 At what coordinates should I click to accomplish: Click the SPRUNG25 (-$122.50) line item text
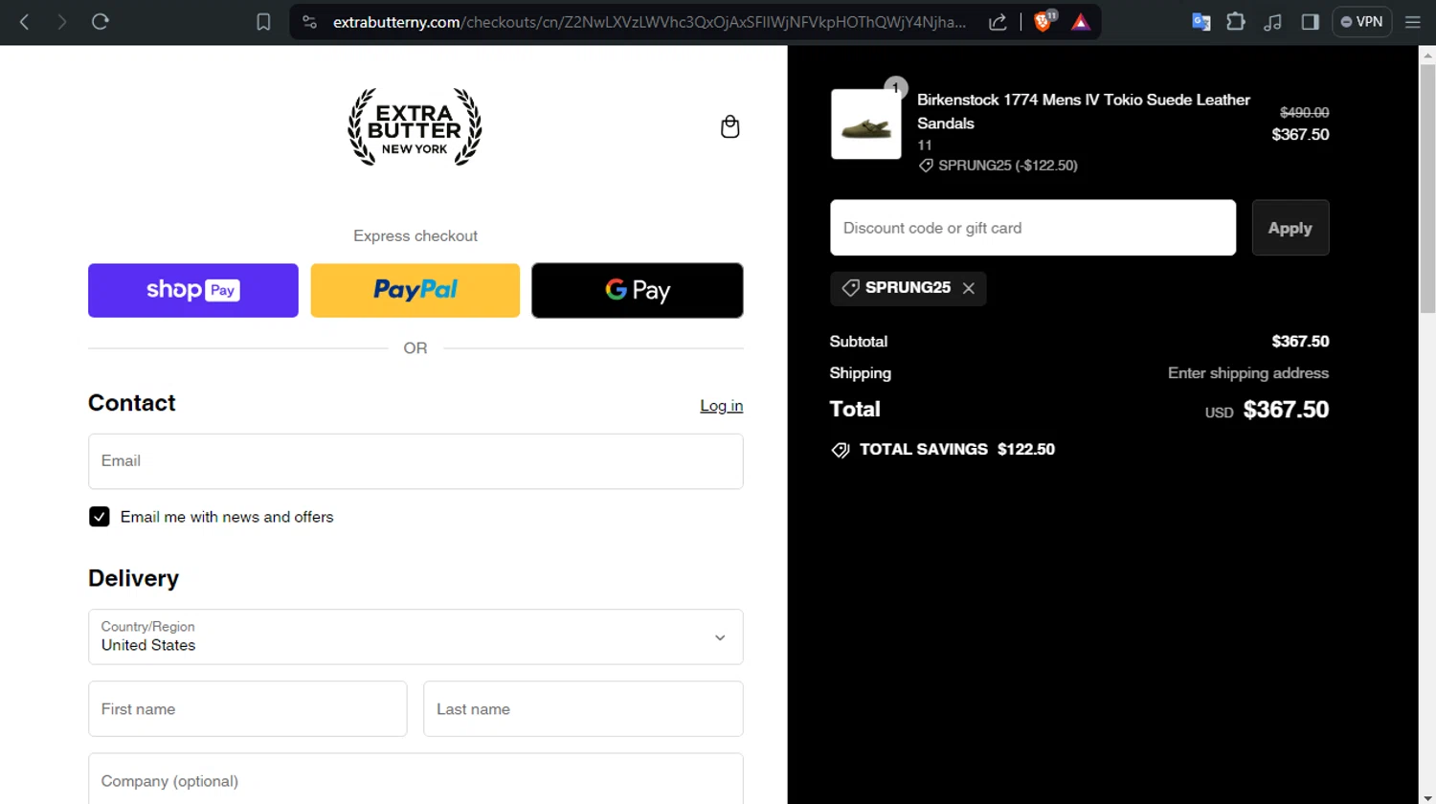click(1008, 166)
